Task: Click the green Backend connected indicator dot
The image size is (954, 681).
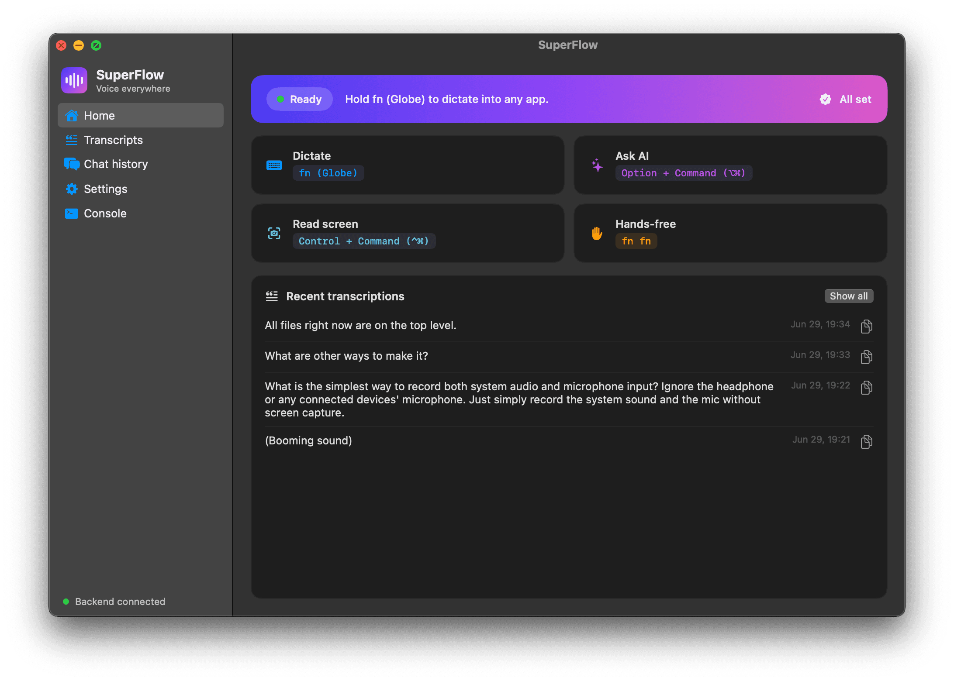Action: pos(66,602)
